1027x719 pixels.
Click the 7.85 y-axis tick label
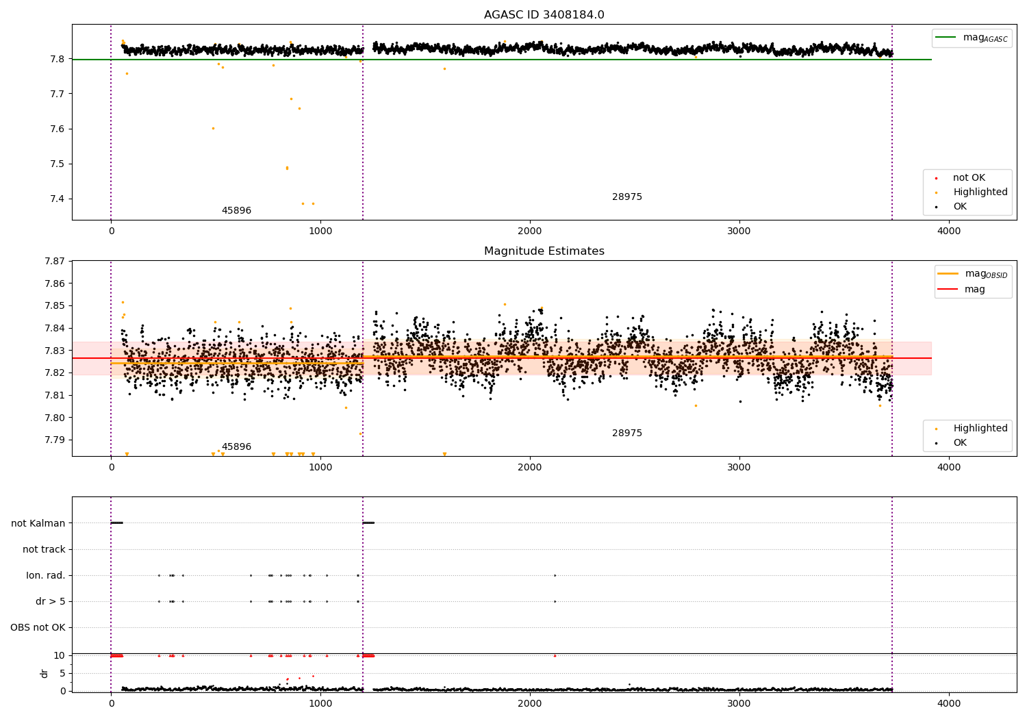[x=55, y=306]
